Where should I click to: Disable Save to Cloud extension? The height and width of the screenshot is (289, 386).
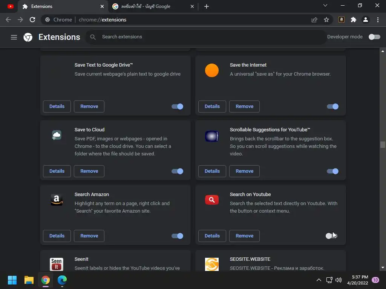pos(177,171)
